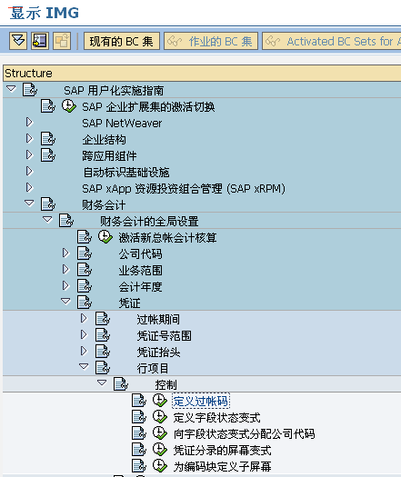Open documentation icon for 凭证
401x477 pixels.
(x=85, y=303)
